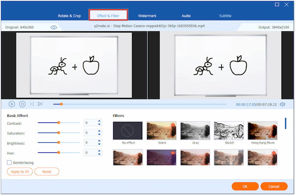The height and width of the screenshot is (195, 295).
Task: Click the Apply to All button
Action: [20, 171]
